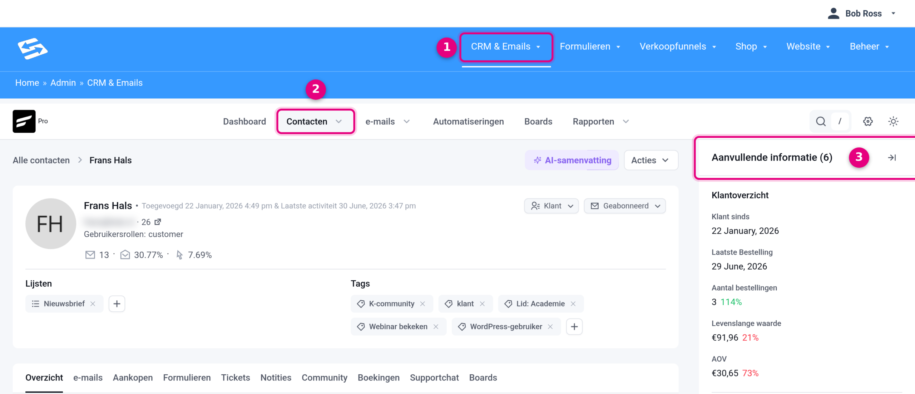Image resolution: width=915 pixels, height=394 pixels.
Task: Click the FluentCRM Pro logo icon
Action: click(x=24, y=121)
